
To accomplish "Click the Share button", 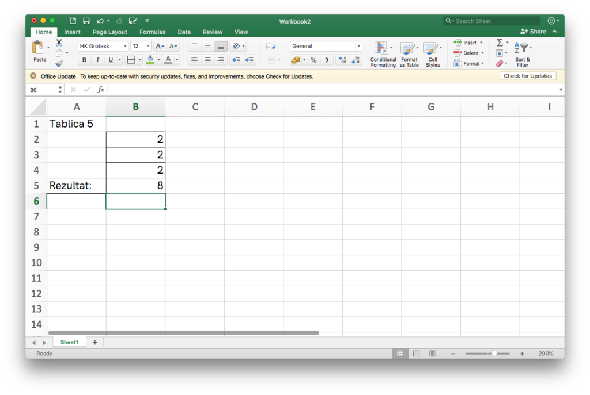I will pyautogui.click(x=534, y=32).
